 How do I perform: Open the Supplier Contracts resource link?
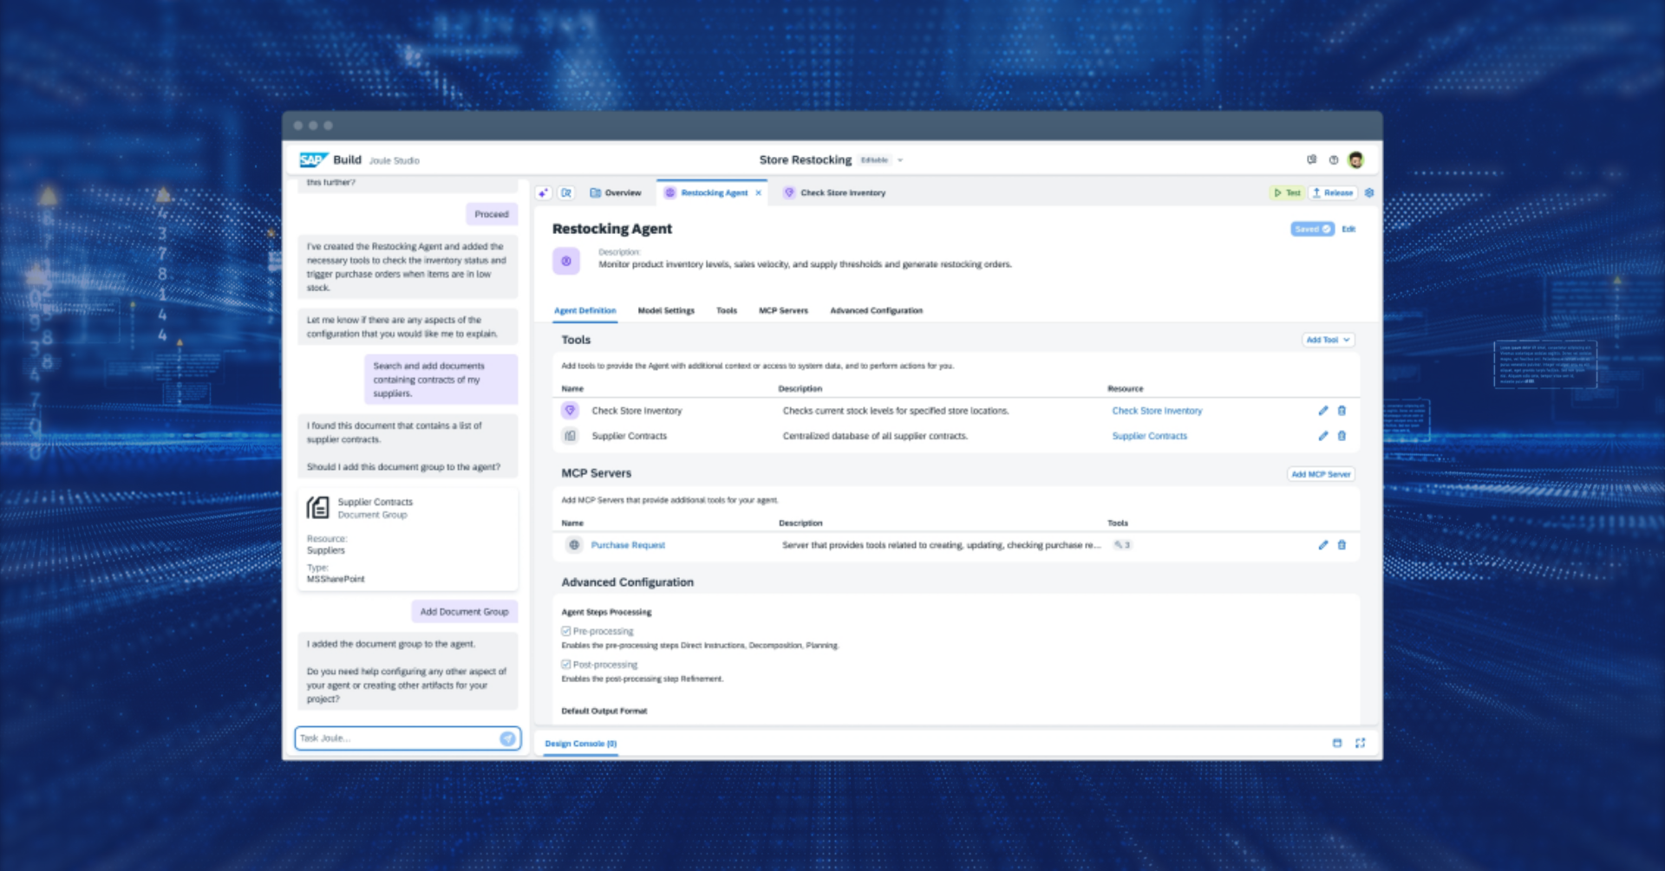tap(1149, 436)
